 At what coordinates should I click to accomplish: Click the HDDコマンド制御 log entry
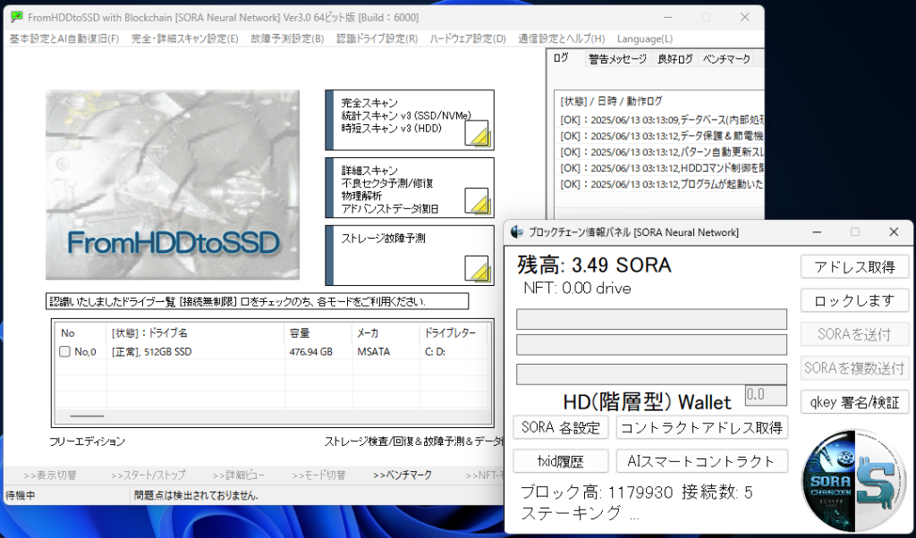coord(662,168)
